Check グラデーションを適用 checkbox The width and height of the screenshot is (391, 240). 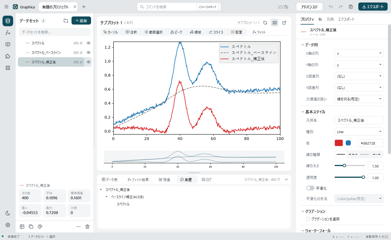(x=308, y=219)
